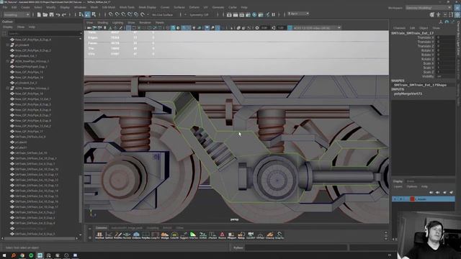Open the Modeling menu set dropdown

coord(17,14)
